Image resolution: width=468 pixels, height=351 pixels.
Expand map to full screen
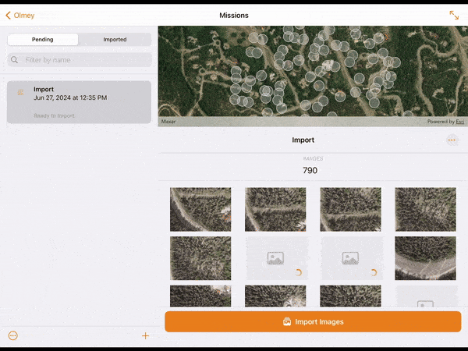point(454,16)
